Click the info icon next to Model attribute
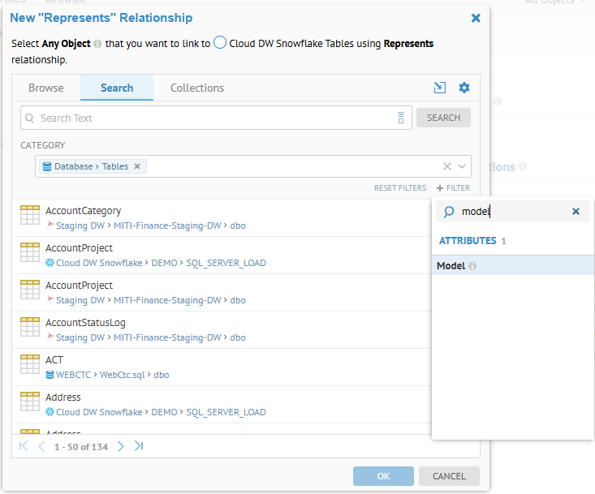Viewport: 595px width, 494px height. click(x=472, y=266)
